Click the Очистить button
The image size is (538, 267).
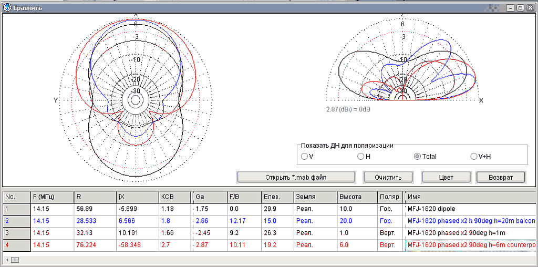[388, 177]
